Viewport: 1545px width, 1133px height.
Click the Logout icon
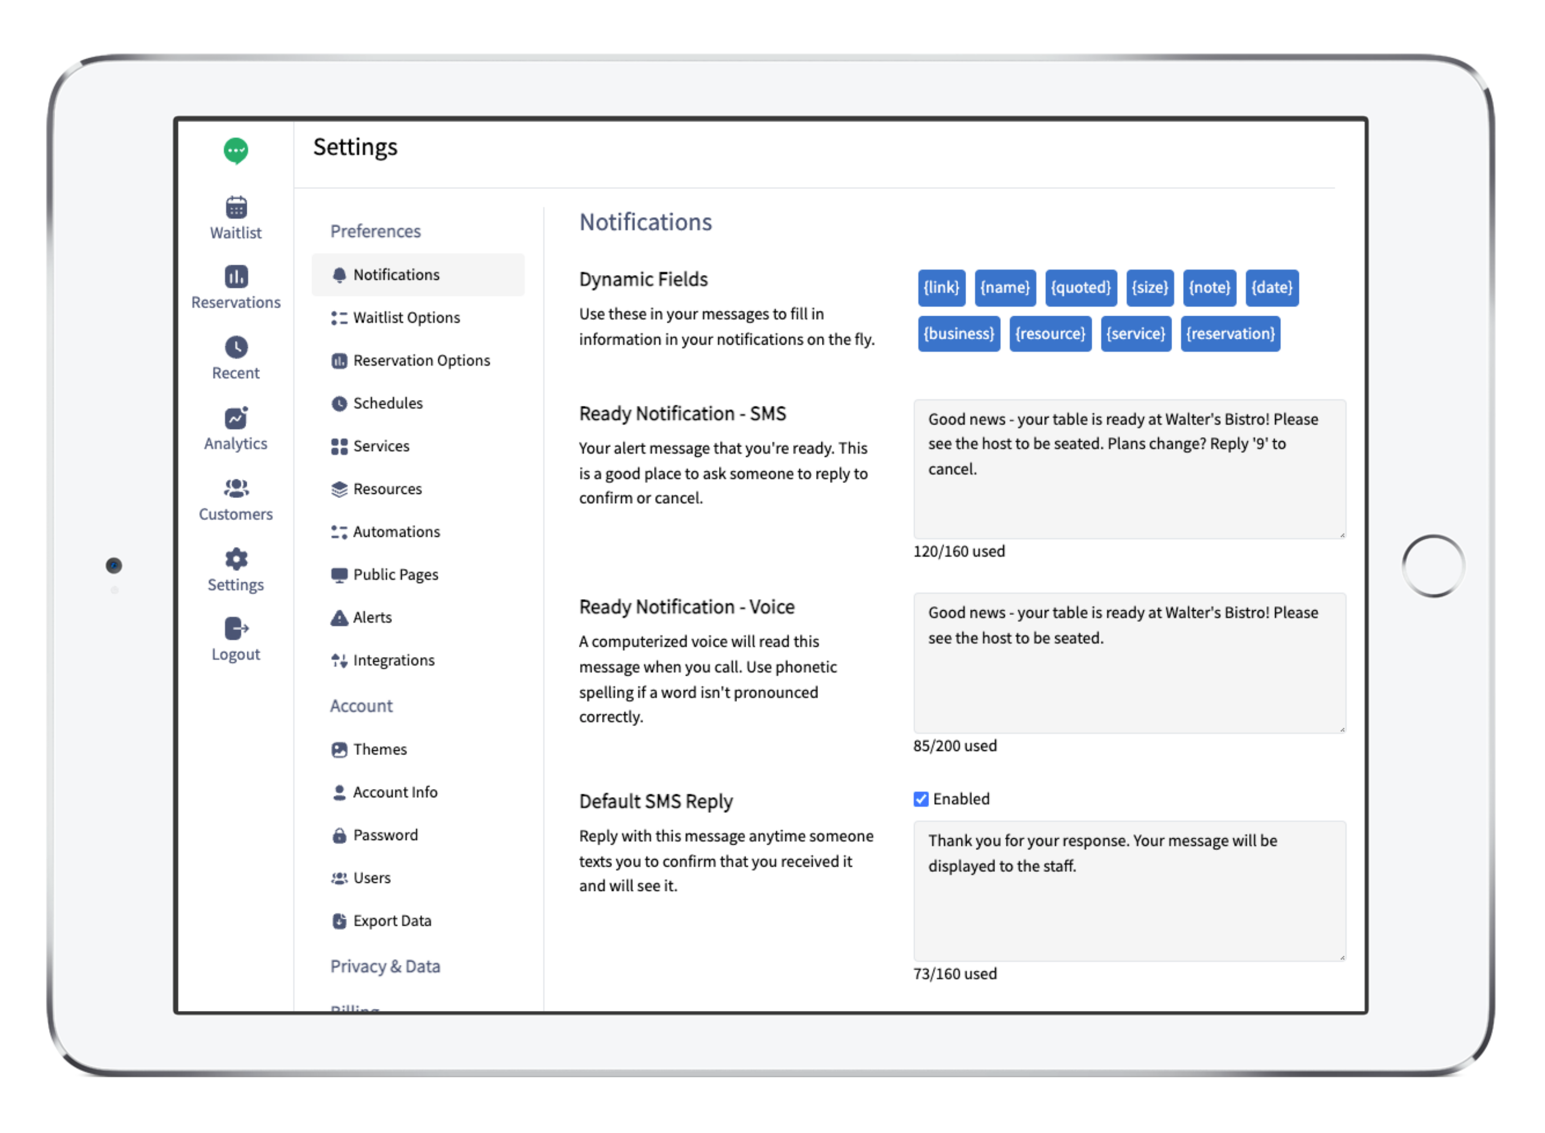(235, 628)
